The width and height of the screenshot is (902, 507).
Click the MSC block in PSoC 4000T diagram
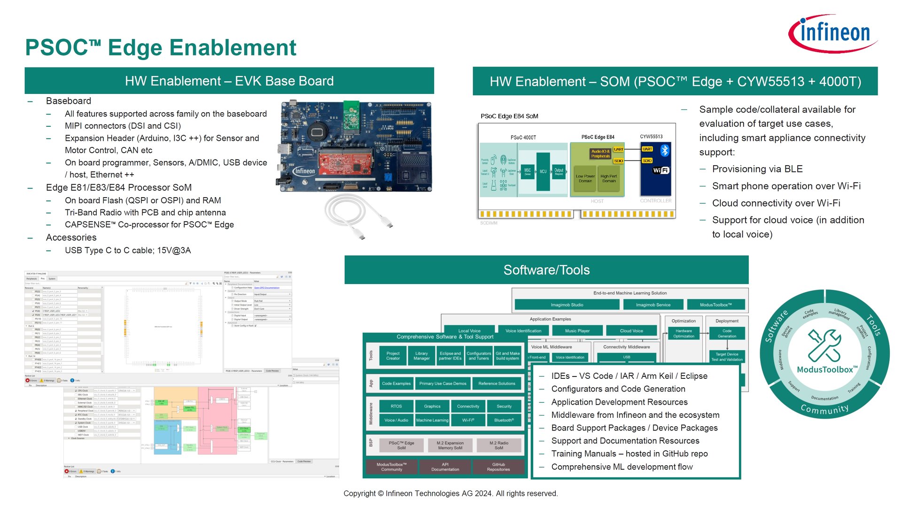[528, 172]
